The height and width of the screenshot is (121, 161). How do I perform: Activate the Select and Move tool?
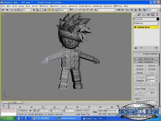coord(49,10)
